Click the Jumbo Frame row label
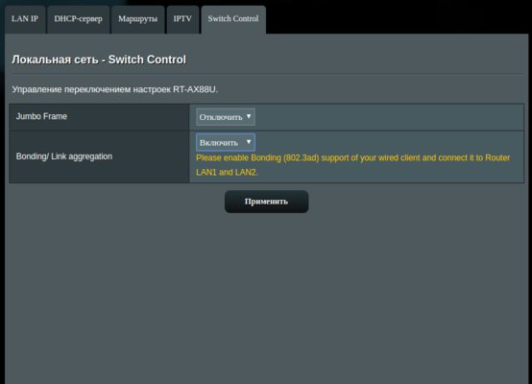 click(41, 116)
